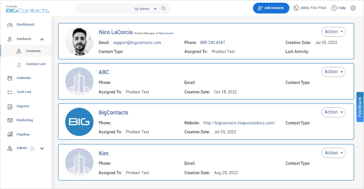Open Action dropdown for Kim
The height and width of the screenshot is (189, 364).
click(333, 153)
